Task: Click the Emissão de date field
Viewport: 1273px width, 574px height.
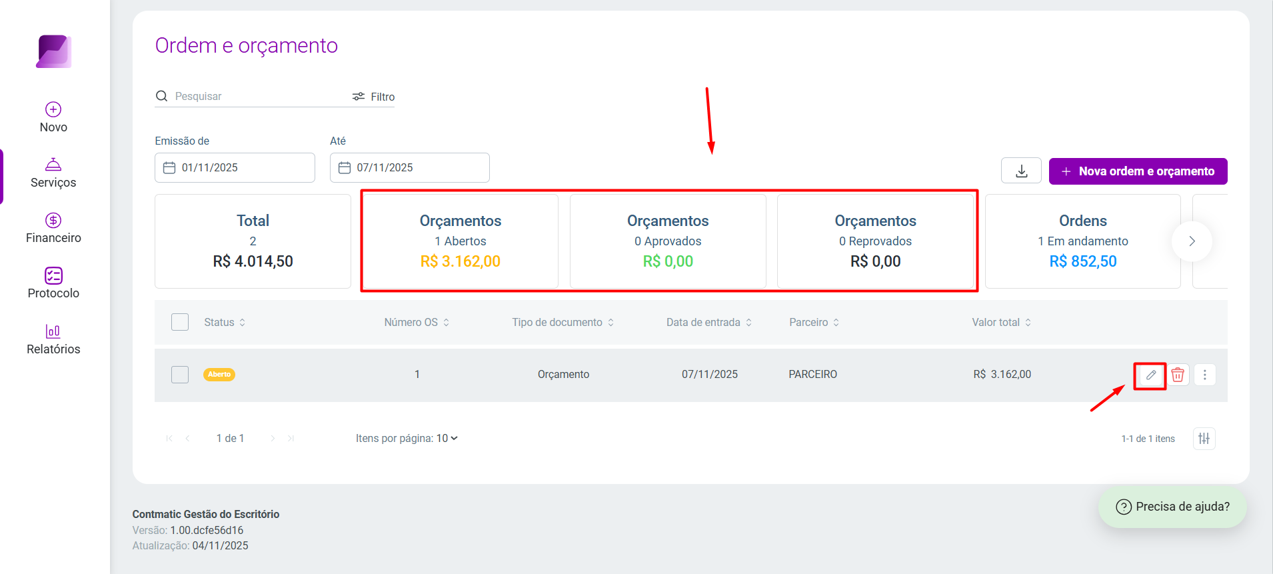Action: point(235,167)
